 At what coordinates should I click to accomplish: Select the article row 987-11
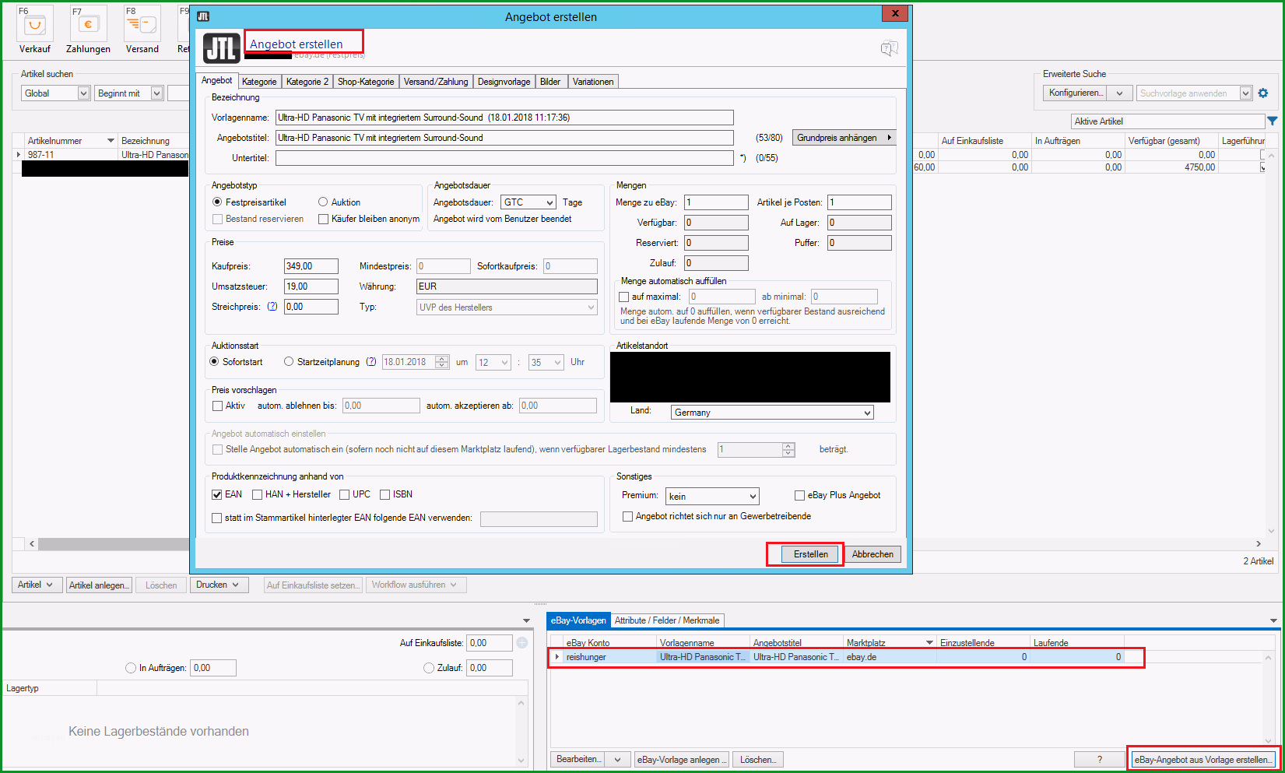tap(101, 155)
